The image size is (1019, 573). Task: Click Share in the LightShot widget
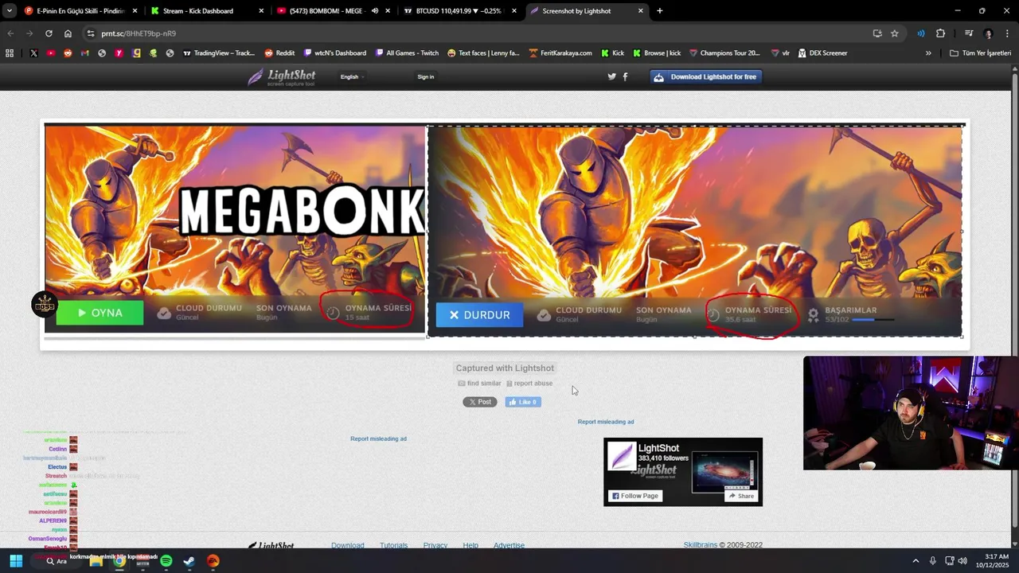(x=740, y=496)
